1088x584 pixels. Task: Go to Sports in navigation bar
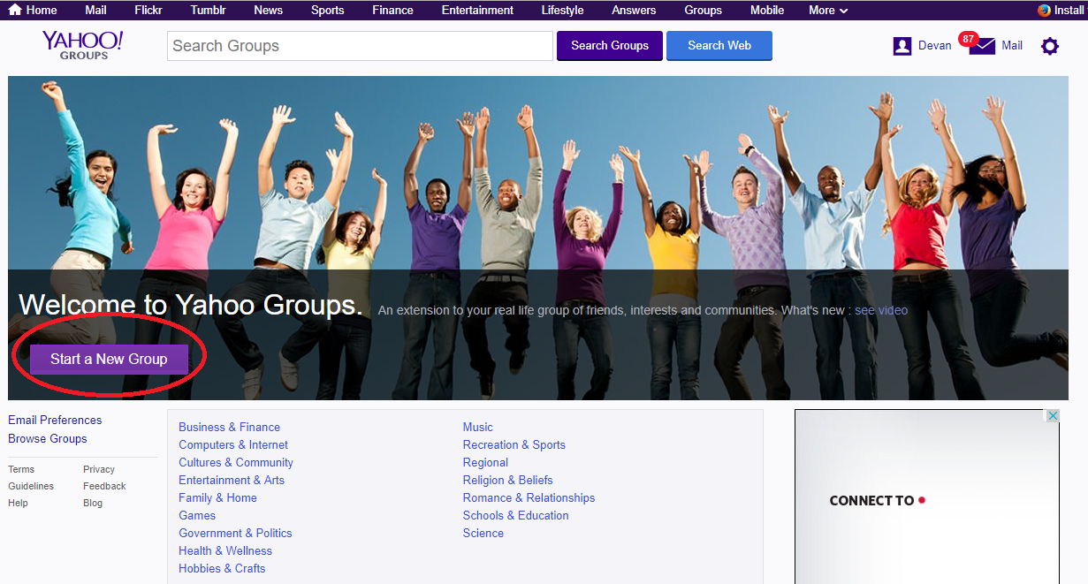(x=327, y=10)
